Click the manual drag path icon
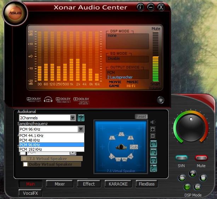 click(153, 168)
